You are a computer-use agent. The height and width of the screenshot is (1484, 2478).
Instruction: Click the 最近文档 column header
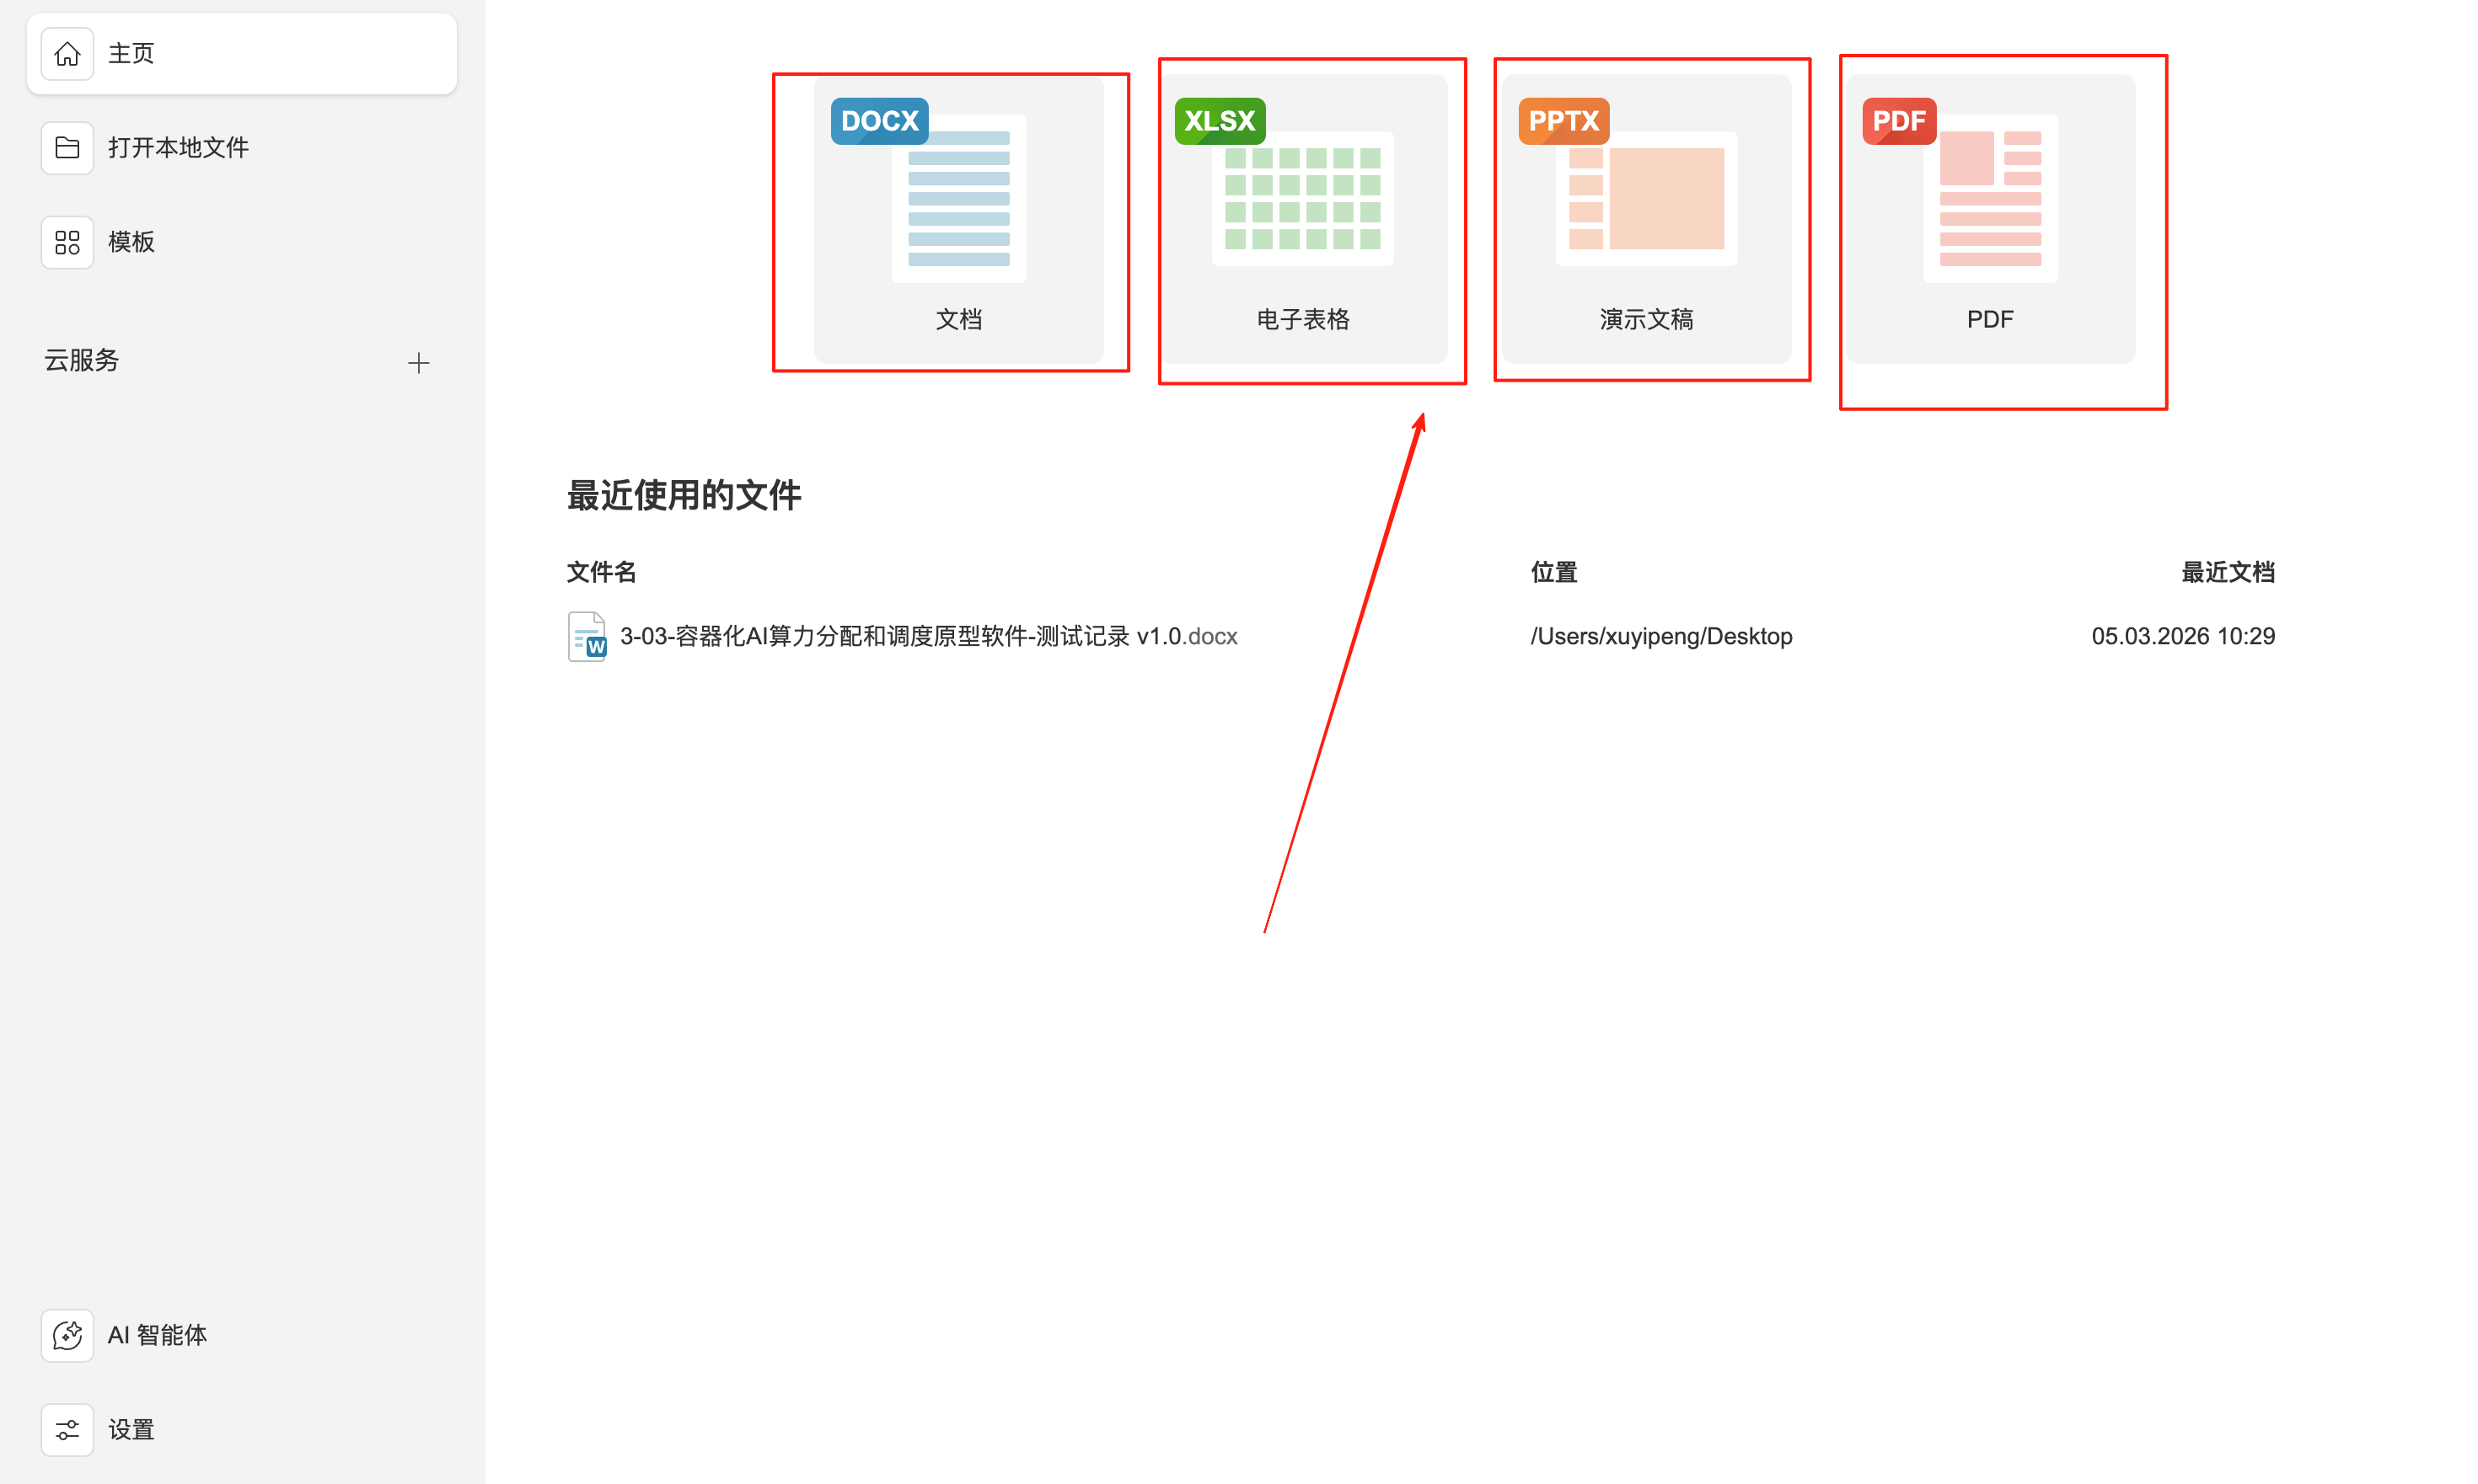tap(2227, 572)
